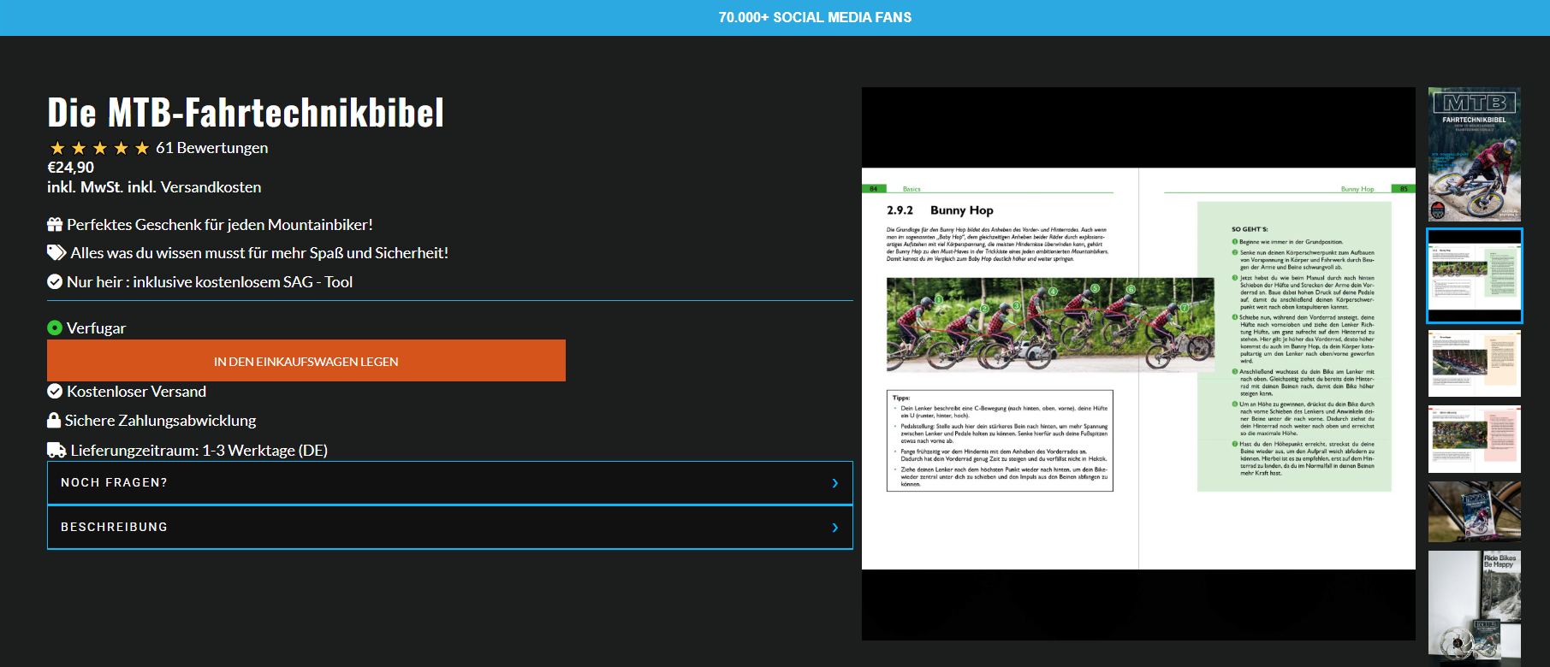Click the delivery truck icon beside Lieferungzeitraum
Screen dimensions: 1550x667
(56, 450)
